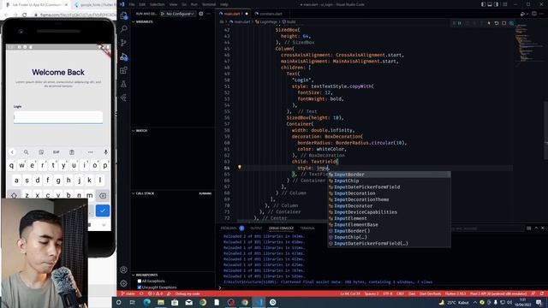Open the Explorer view in activity bar
This screenshot has height=308, width=548.
(123, 16)
